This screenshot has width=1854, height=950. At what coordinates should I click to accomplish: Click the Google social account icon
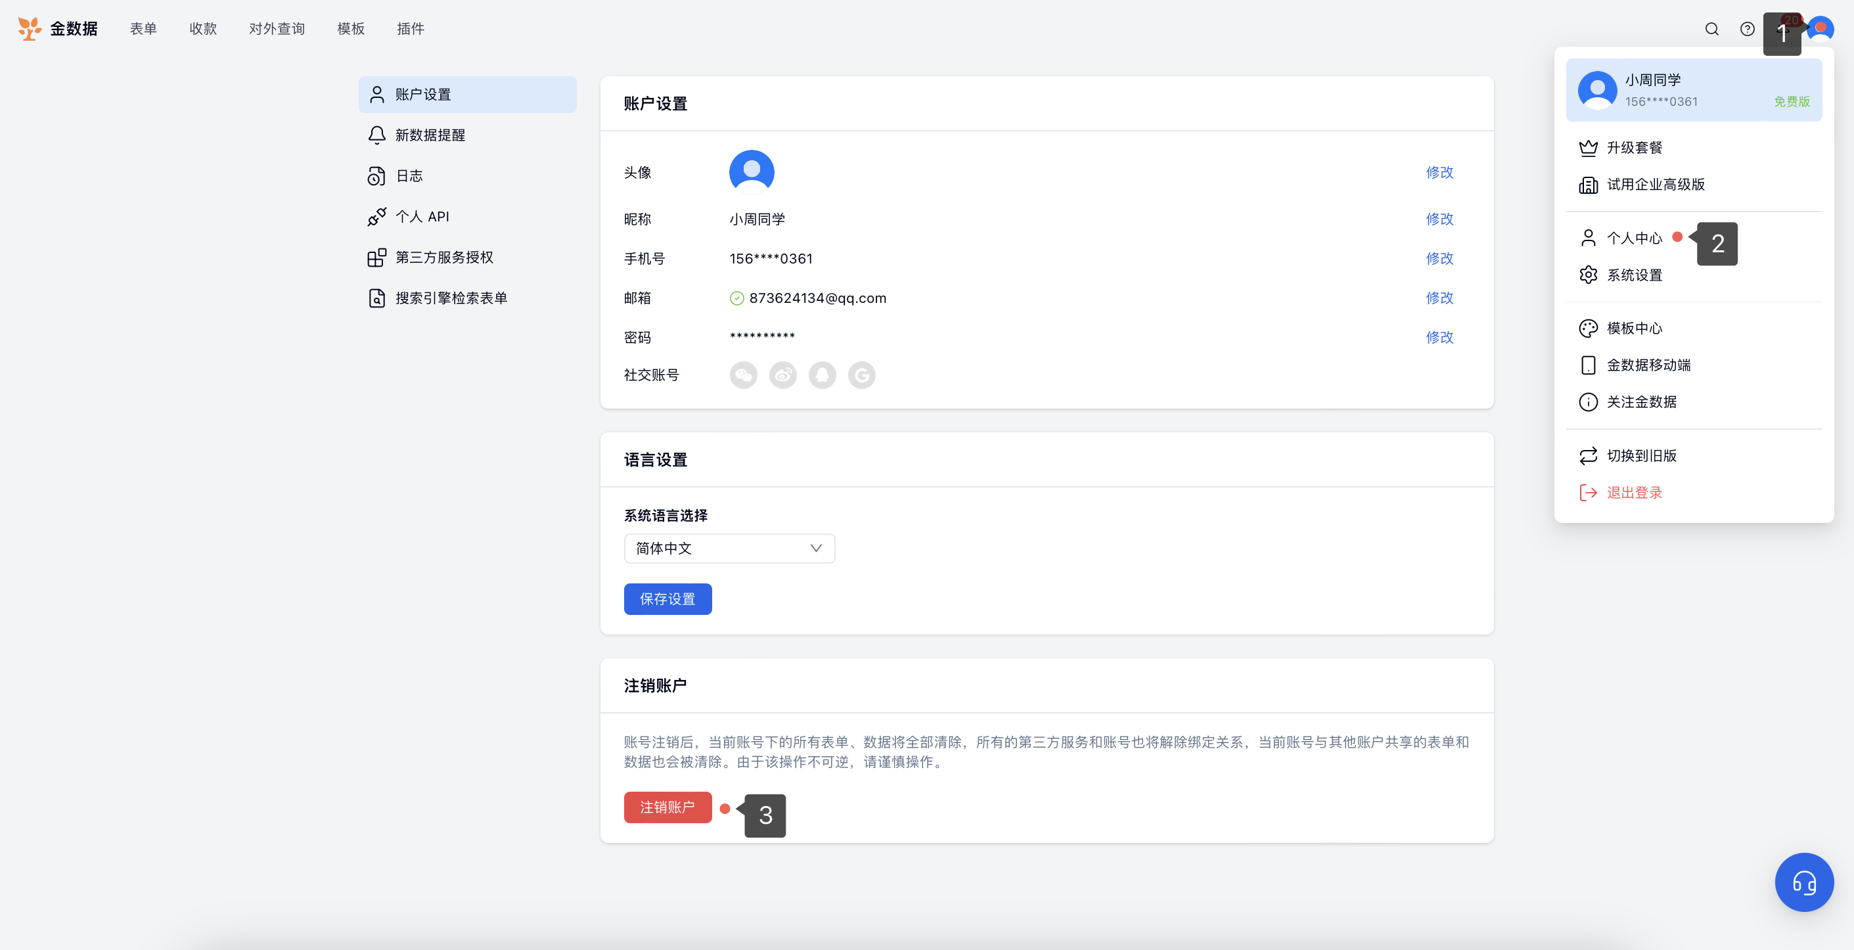[x=861, y=375]
